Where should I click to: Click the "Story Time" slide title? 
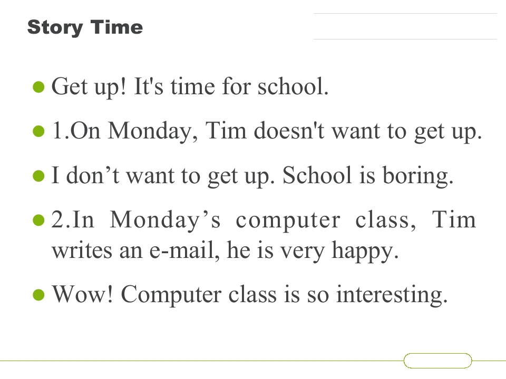(85, 27)
